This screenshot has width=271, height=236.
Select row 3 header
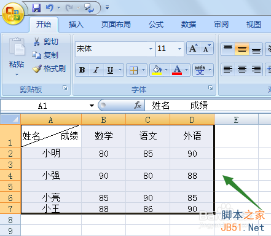tap(10, 164)
